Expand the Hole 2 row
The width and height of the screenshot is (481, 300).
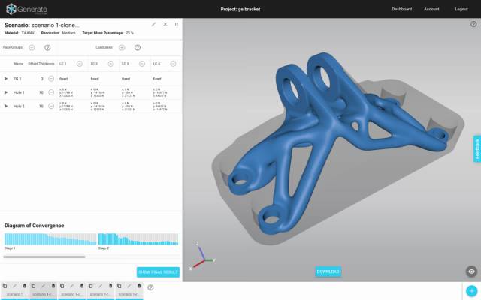tap(6, 106)
